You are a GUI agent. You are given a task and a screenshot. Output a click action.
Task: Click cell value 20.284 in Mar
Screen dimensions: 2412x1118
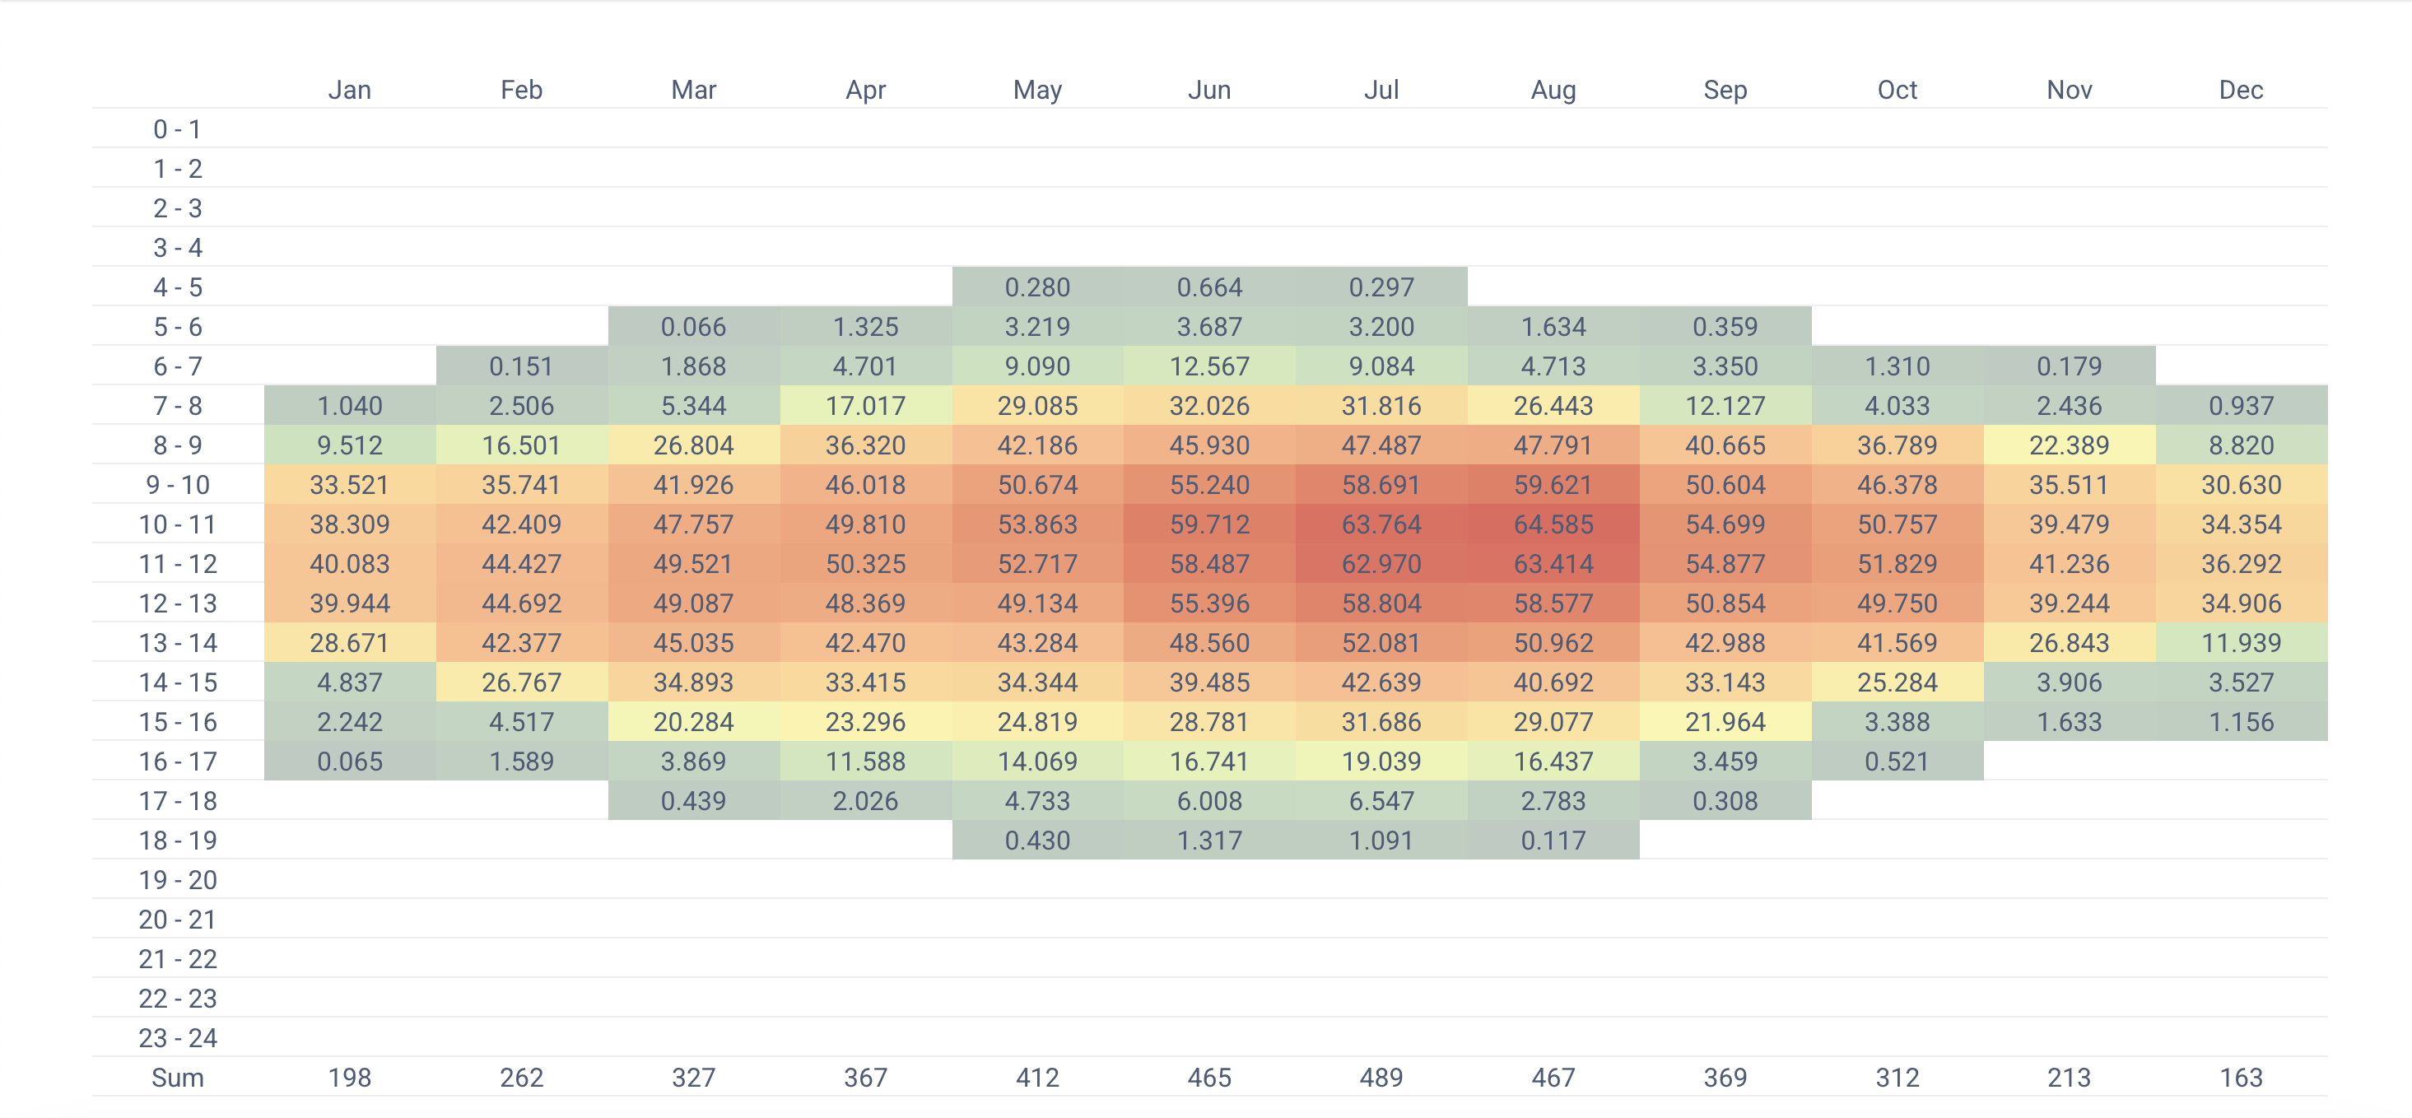tap(694, 722)
